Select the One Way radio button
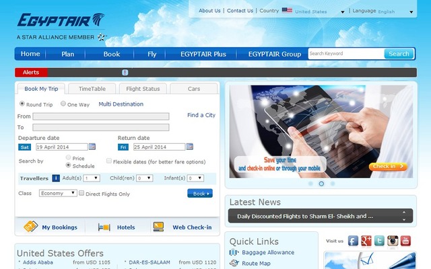This screenshot has height=269, width=431. (63, 104)
